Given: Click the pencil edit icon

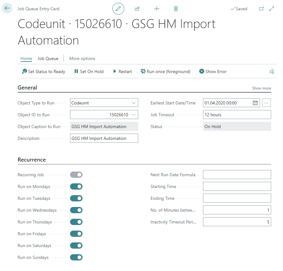Looking at the screenshot, I should [x=118, y=9].
